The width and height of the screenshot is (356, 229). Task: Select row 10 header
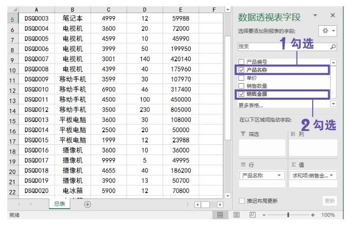[13, 69]
